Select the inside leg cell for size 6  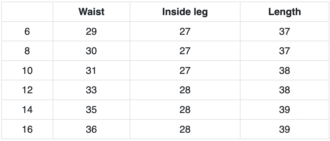coord(185,31)
